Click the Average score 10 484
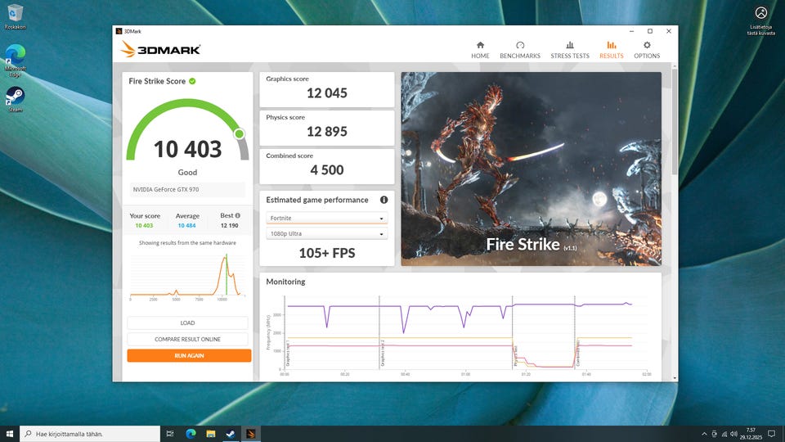785x442 pixels. [x=186, y=226]
